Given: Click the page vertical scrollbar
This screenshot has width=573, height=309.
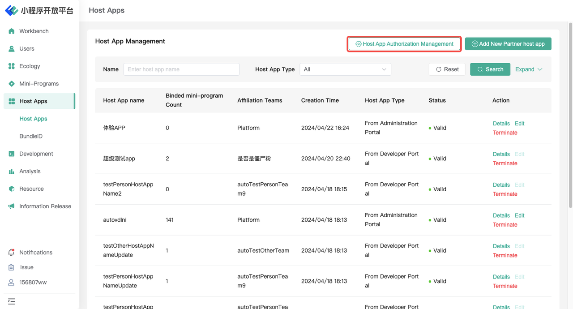Looking at the screenshot, I should (x=570, y=116).
